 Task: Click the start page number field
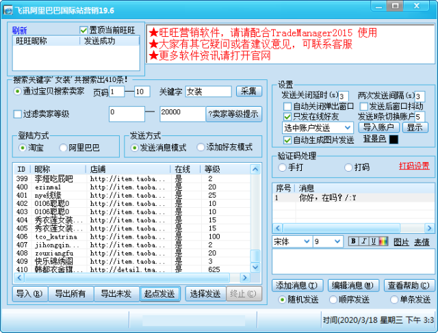pyautogui.click(x=117, y=91)
